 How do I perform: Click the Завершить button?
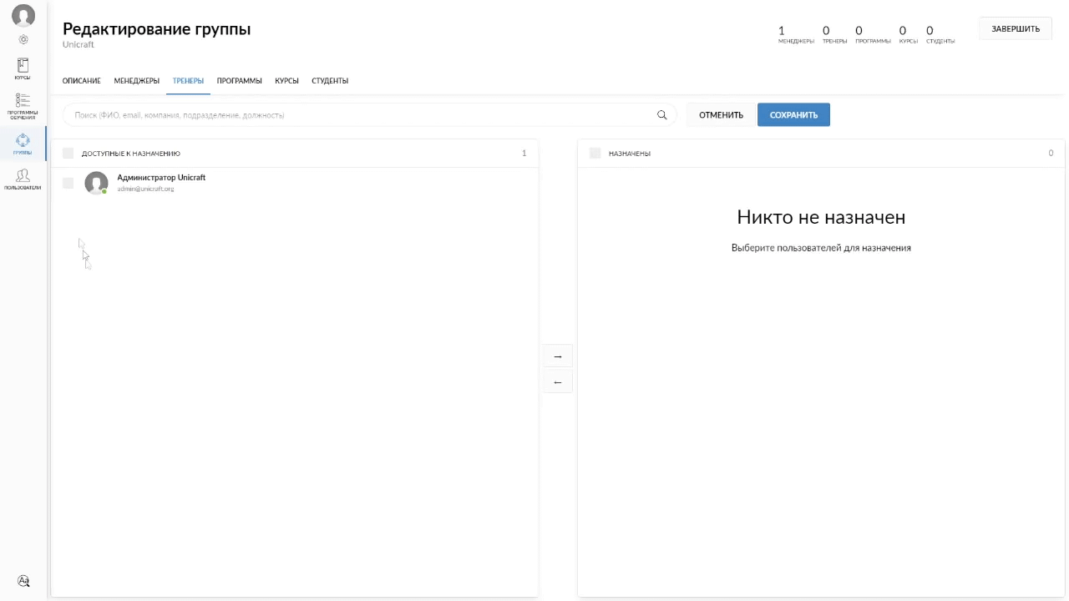point(1016,29)
